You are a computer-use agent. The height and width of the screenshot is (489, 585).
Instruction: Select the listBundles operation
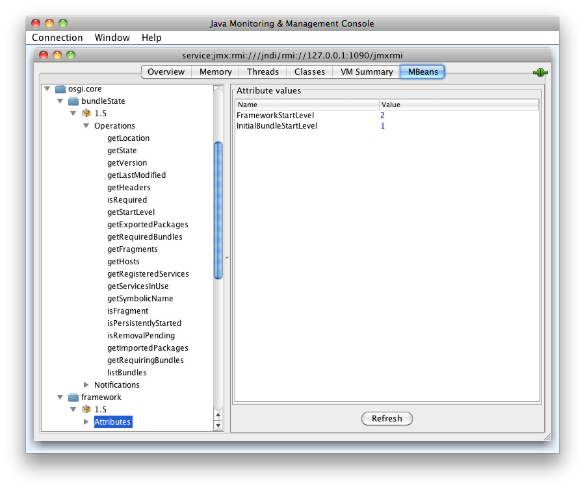127,372
